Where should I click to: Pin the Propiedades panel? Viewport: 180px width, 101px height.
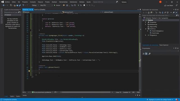pos(176,48)
